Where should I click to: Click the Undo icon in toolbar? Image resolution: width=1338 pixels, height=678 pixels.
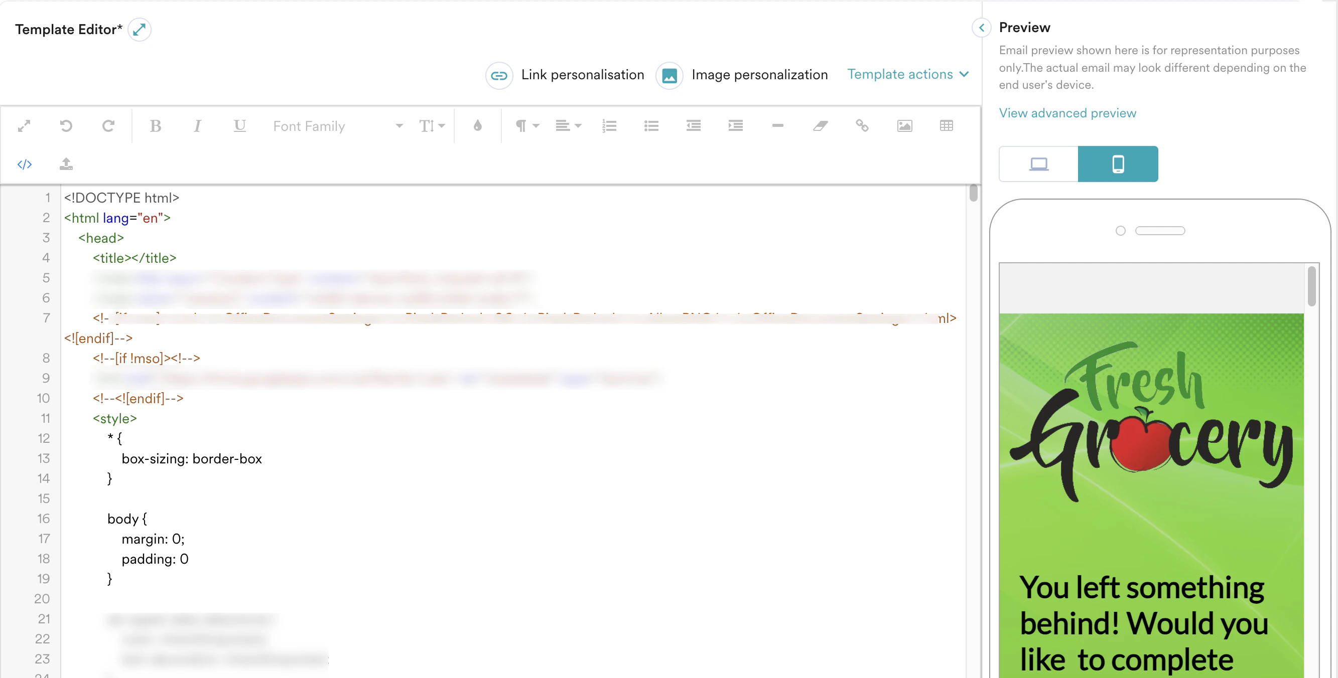(x=66, y=126)
